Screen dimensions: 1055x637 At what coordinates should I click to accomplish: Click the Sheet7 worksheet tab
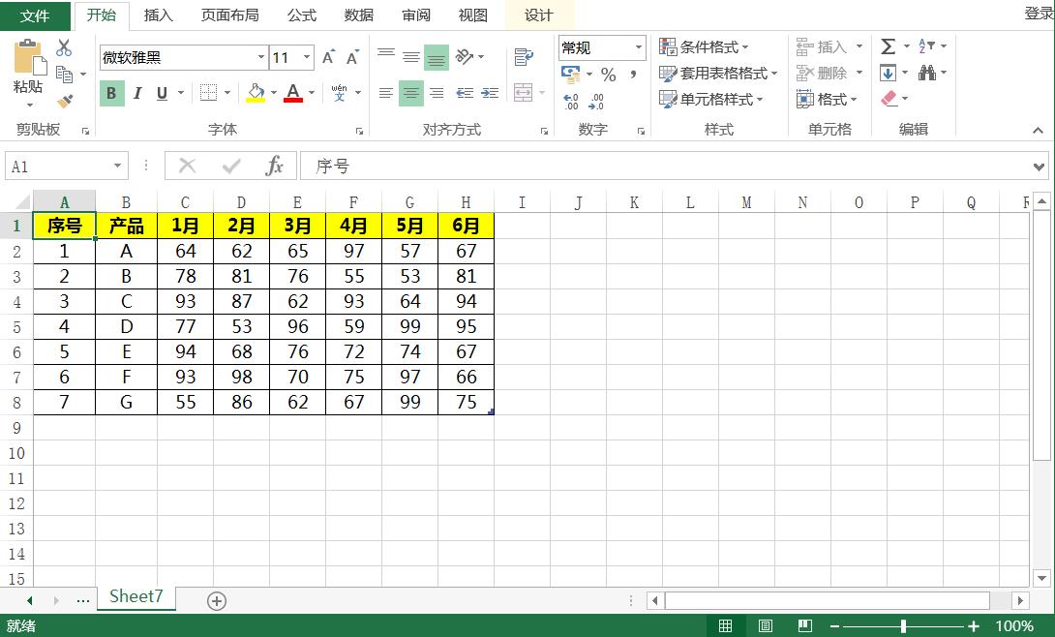(x=136, y=596)
